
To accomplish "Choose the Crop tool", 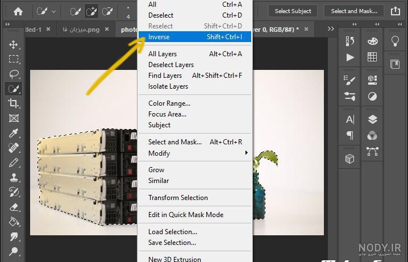I will tap(14, 103).
